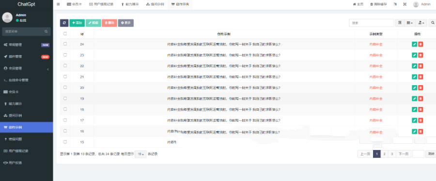The height and width of the screenshot is (181, 436).
Task: Enter fullscreen using the expand arrows icon
Action: coord(405,4)
